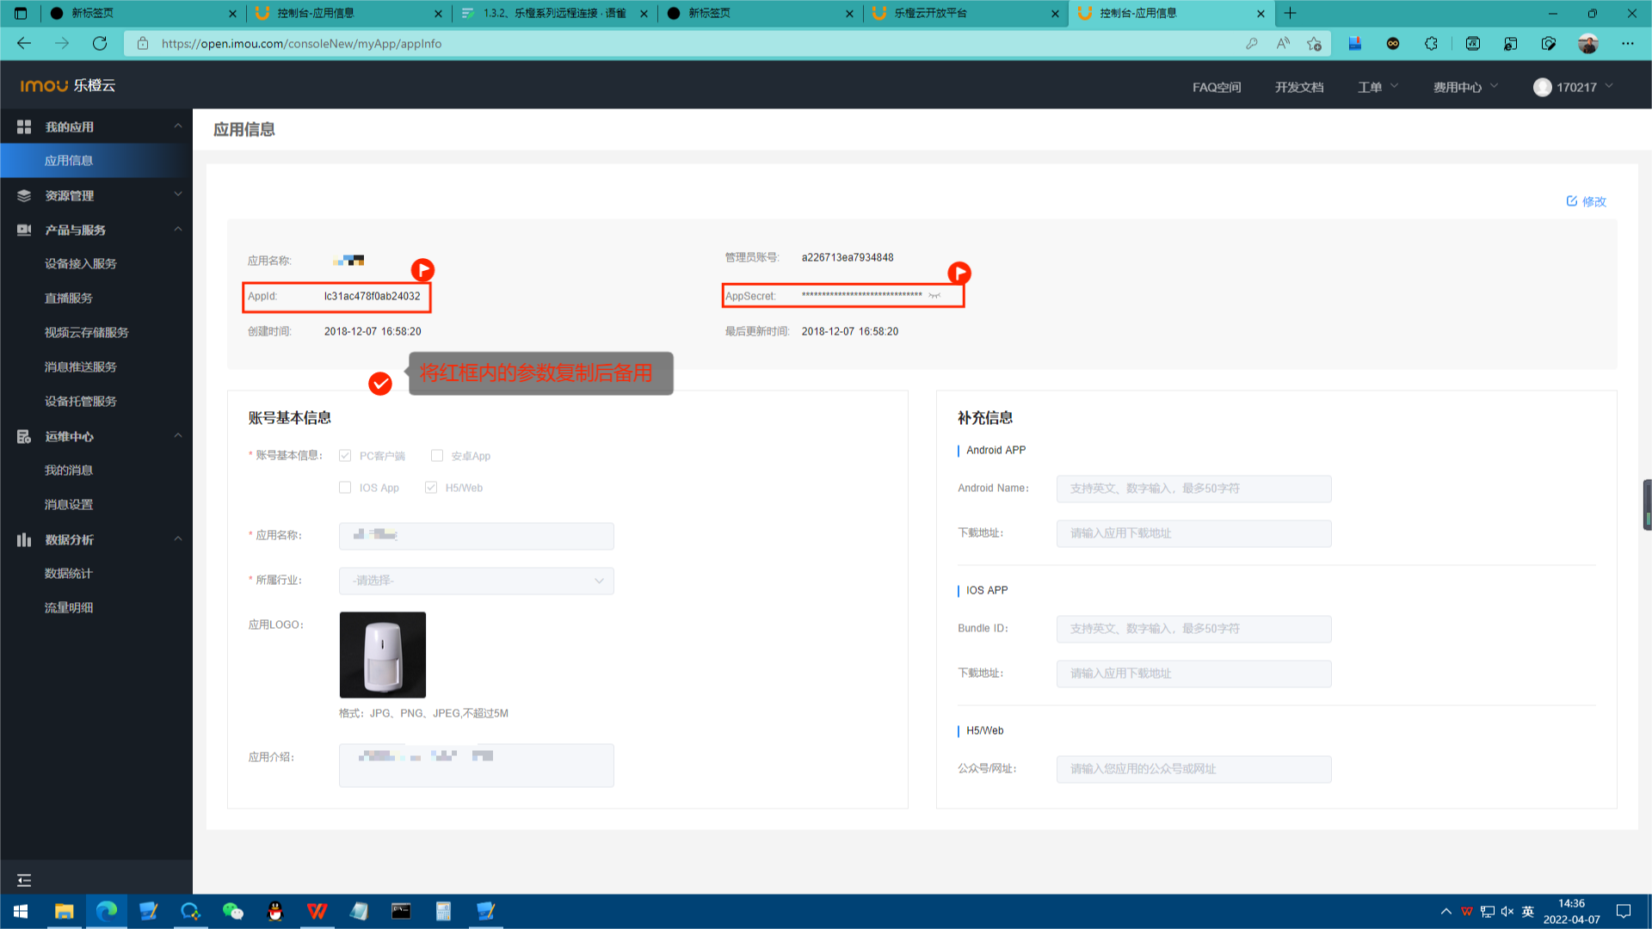Viewport: 1652px width, 929px height.
Task: Collapse the 运维中心 sidebar section
Action: click(178, 436)
